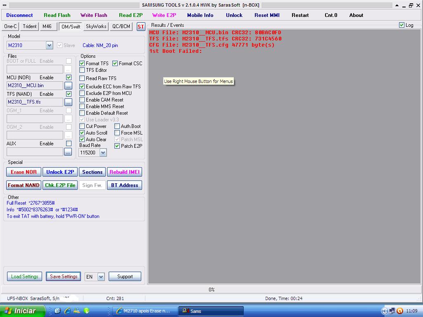Choose Write E2P from the top menu
Viewport: 423px width, 317px height.
(164, 15)
